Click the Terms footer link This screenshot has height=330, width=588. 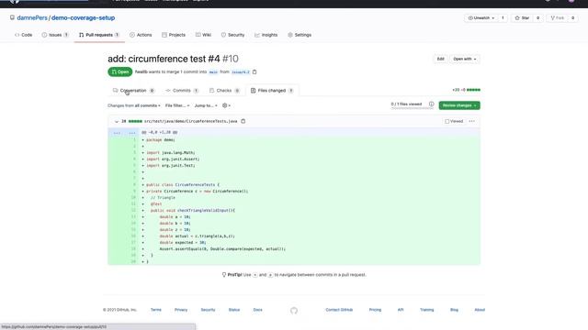pyautogui.click(x=155, y=310)
